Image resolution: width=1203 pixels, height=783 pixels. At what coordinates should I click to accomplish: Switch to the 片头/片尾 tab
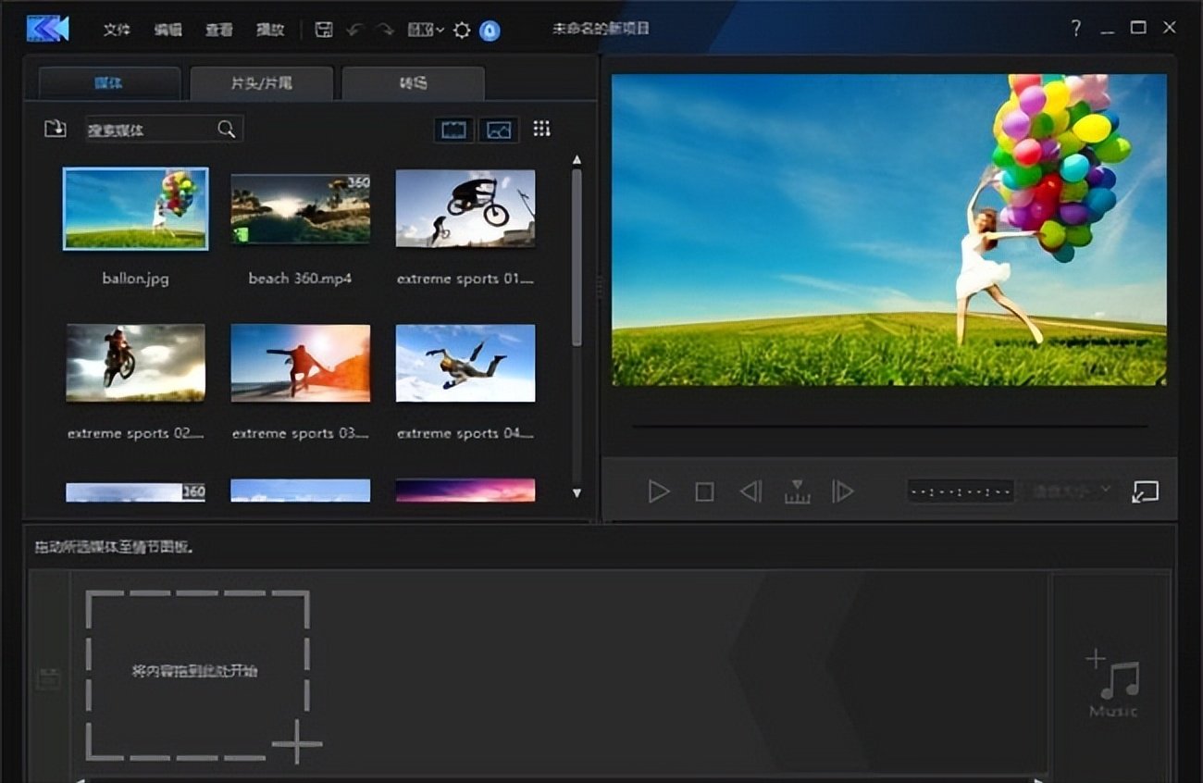tap(261, 83)
